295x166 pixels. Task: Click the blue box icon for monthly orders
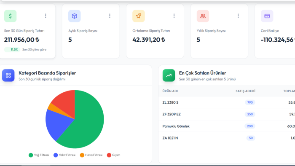75,16
